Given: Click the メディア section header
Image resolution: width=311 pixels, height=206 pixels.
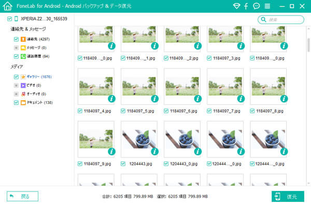Looking at the screenshot, I should coord(17,67).
